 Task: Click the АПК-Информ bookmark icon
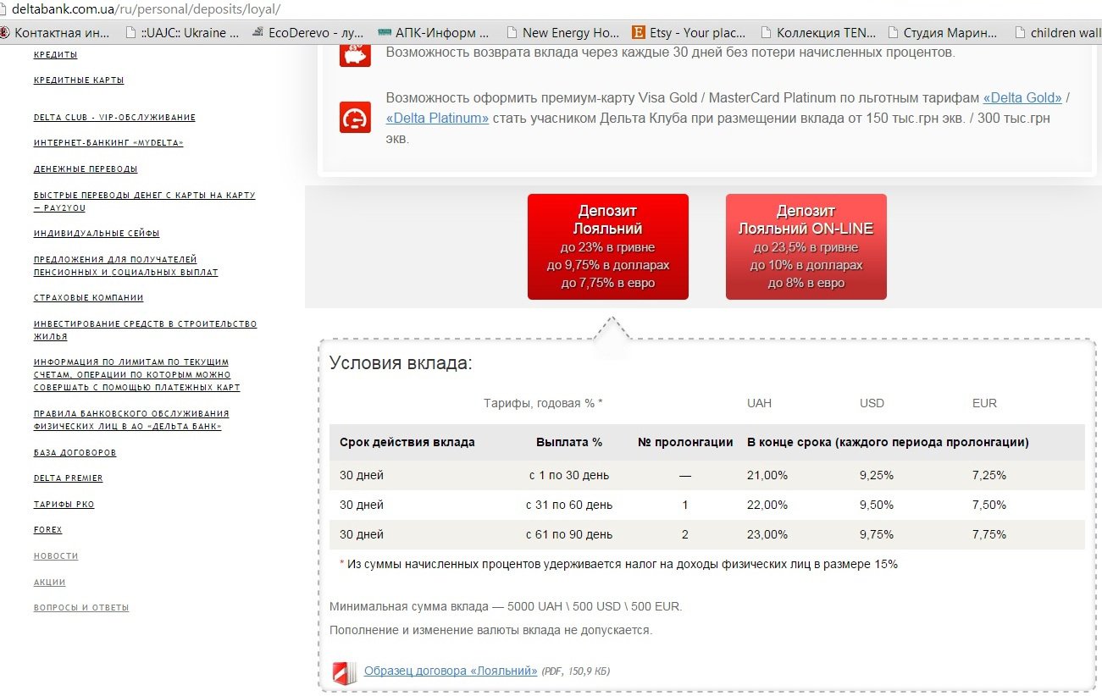(385, 33)
